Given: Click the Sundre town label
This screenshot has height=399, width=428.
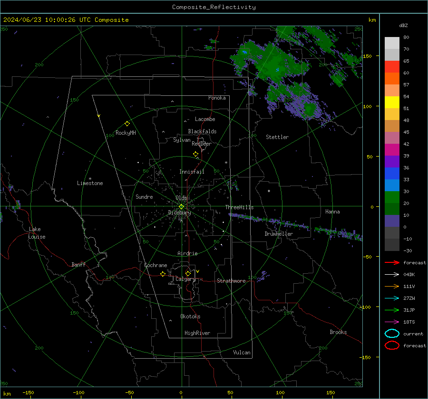Looking at the screenshot, I should pyautogui.click(x=144, y=197).
